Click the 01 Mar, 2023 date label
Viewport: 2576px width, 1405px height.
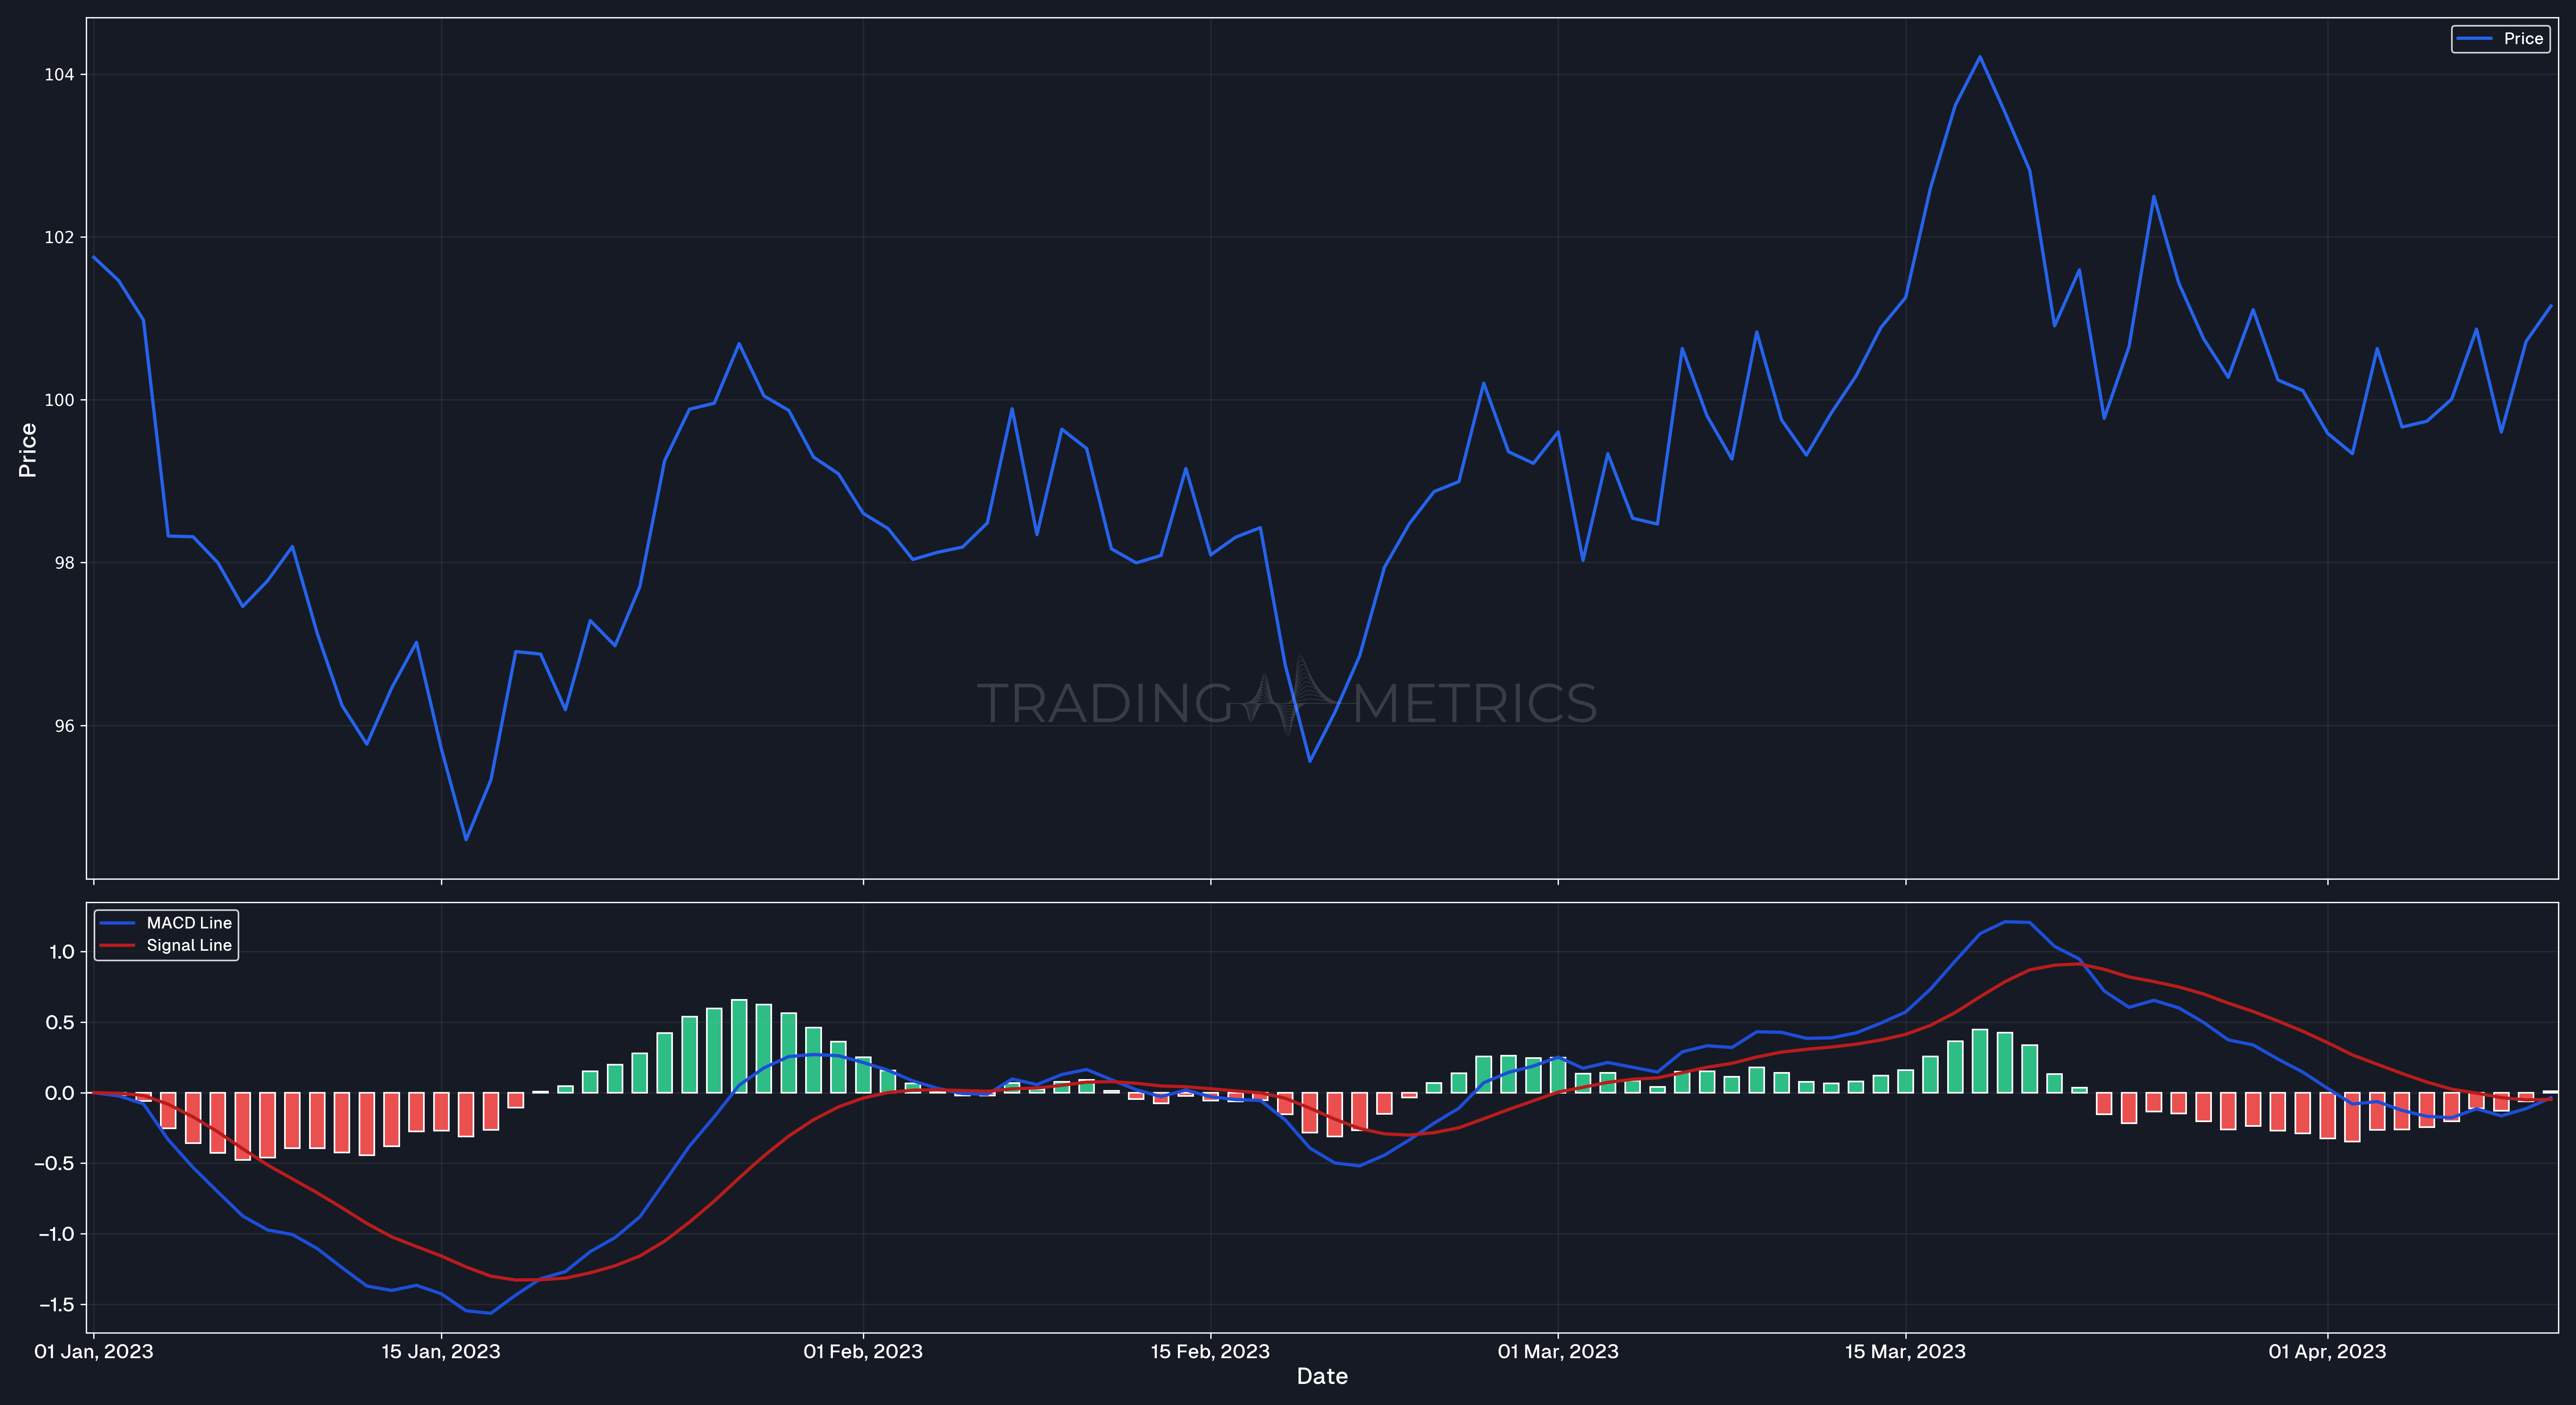[1558, 1352]
